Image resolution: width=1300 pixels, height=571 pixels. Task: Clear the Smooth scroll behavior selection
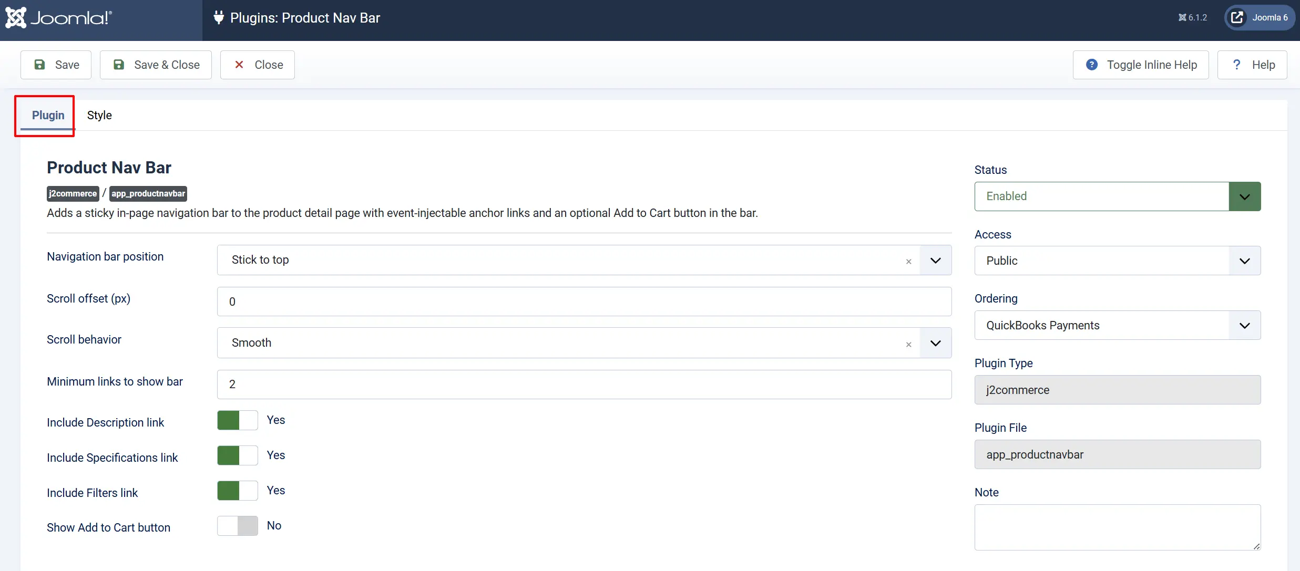(908, 345)
